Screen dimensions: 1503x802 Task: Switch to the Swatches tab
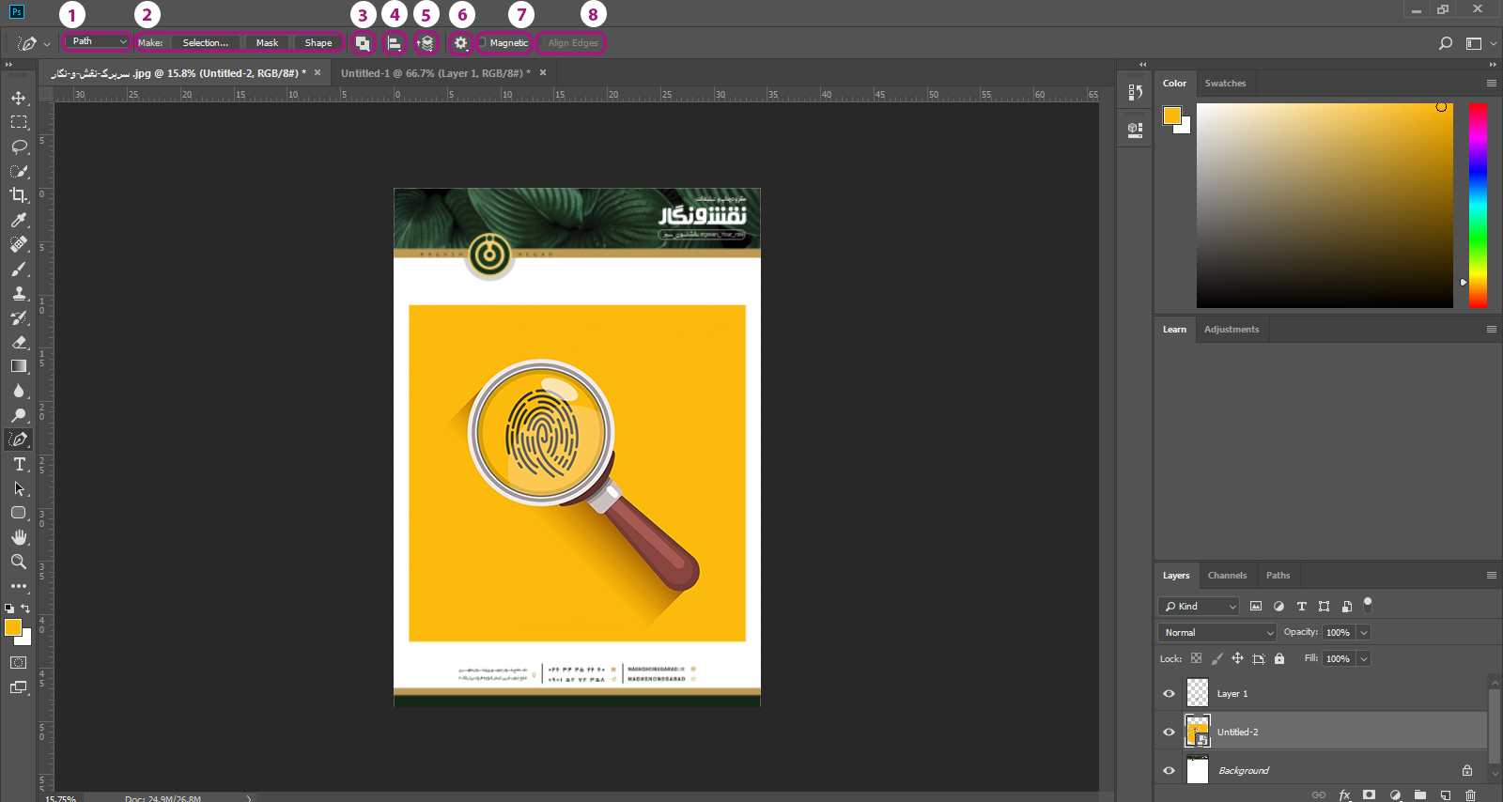click(1225, 84)
